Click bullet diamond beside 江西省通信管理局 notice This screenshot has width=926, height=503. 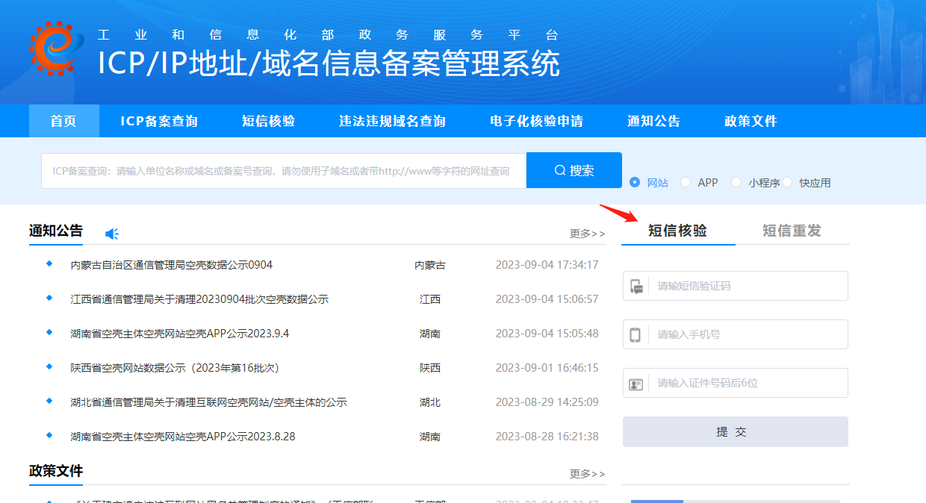[x=49, y=298]
